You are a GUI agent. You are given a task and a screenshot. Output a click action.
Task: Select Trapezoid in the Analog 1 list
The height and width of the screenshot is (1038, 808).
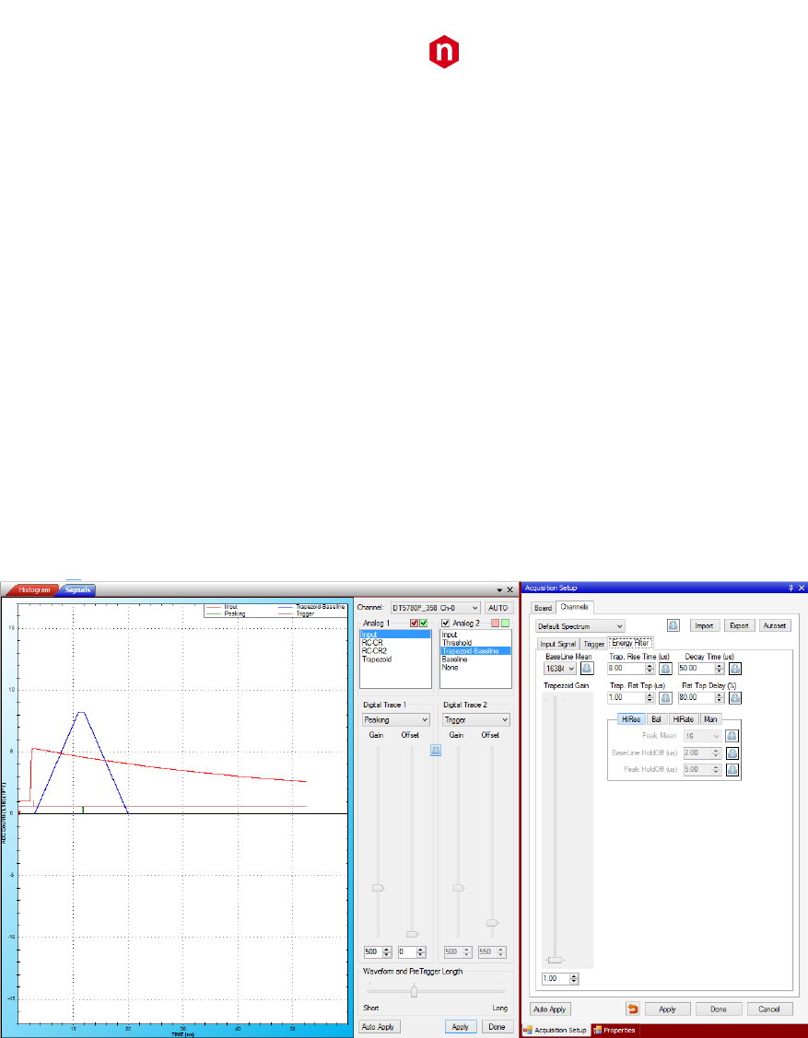[377, 659]
